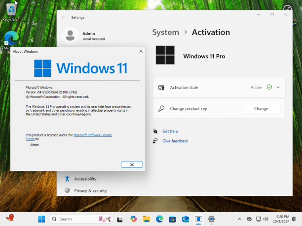Open the clock and date flyout
The image size is (302, 226).
(x=281, y=219)
